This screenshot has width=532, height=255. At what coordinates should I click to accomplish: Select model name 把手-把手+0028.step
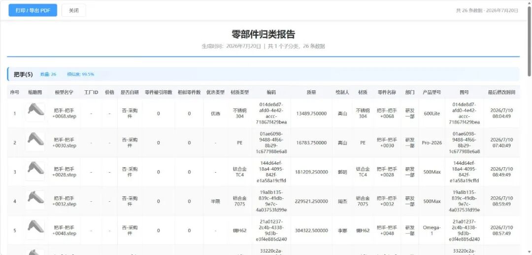click(64, 172)
